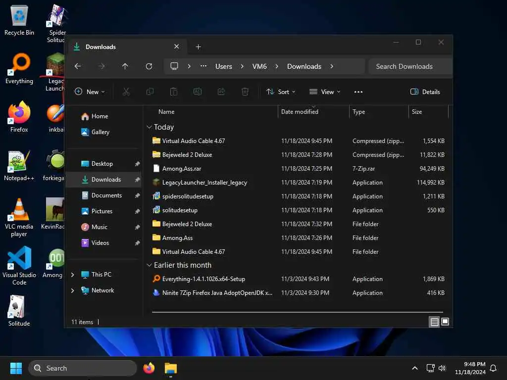The image size is (507, 380).
Task: Click the Cut scissors icon
Action: click(126, 92)
